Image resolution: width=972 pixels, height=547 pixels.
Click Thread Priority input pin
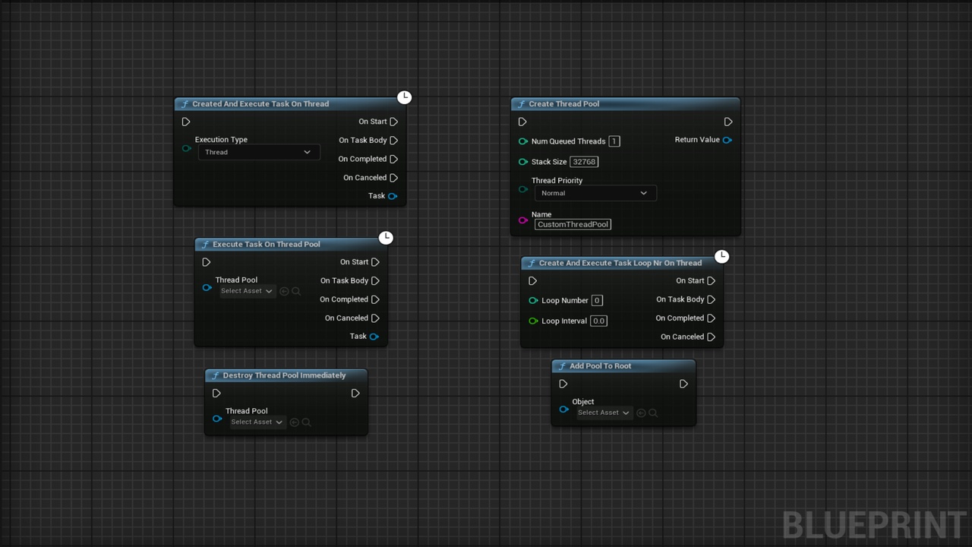(x=523, y=189)
